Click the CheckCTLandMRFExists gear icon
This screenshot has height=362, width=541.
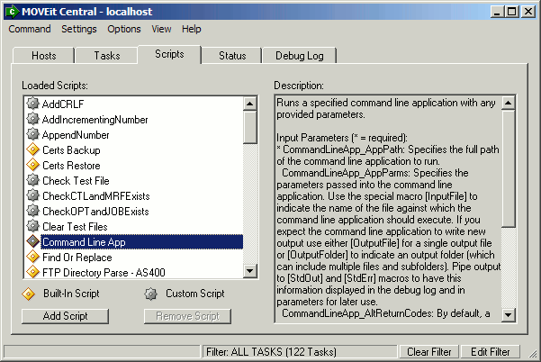click(32, 195)
